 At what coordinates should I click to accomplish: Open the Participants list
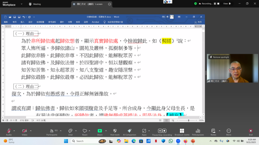pyautogui.click(x=52, y=132)
